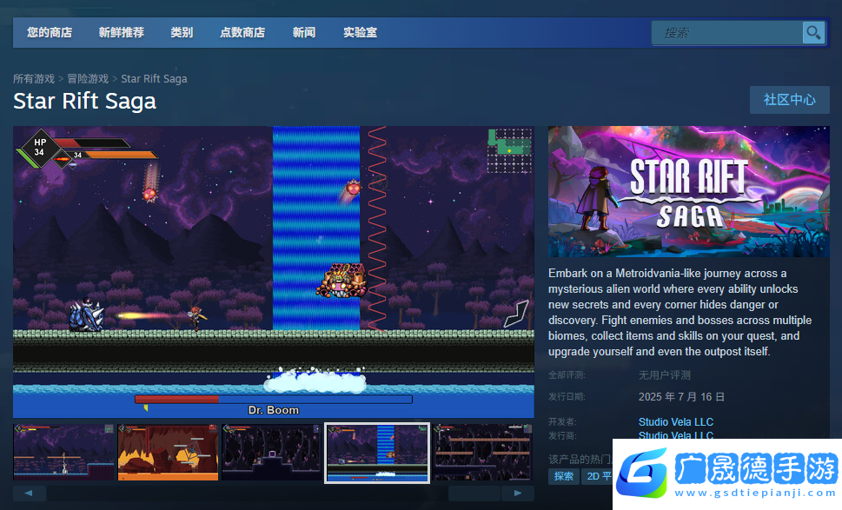Click the magnifying glass search icon
842x510 pixels.
coord(813,33)
